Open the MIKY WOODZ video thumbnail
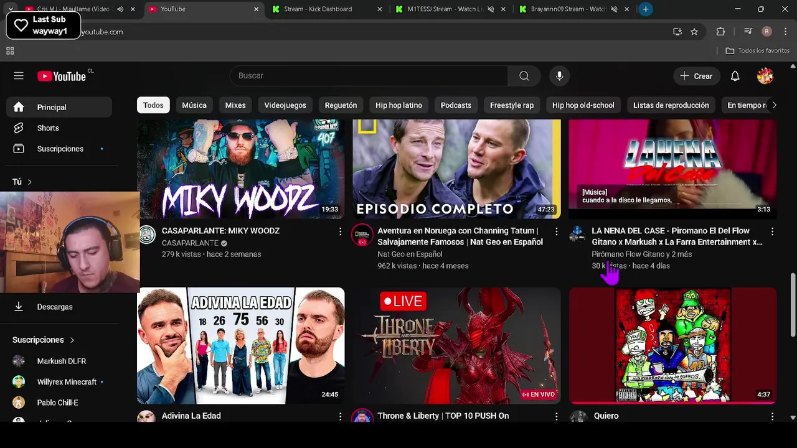The height and width of the screenshot is (448, 797). click(x=240, y=169)
